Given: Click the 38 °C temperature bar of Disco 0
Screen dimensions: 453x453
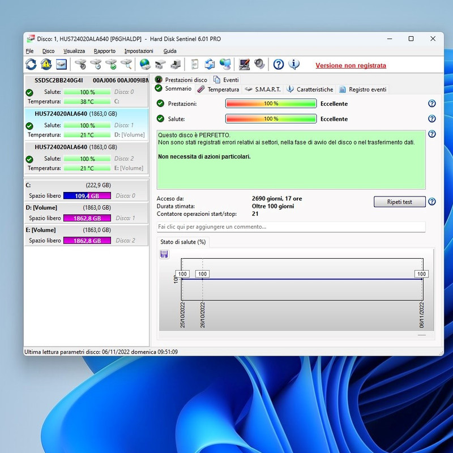Looking at the screenshot, I should tap(87, 102).
